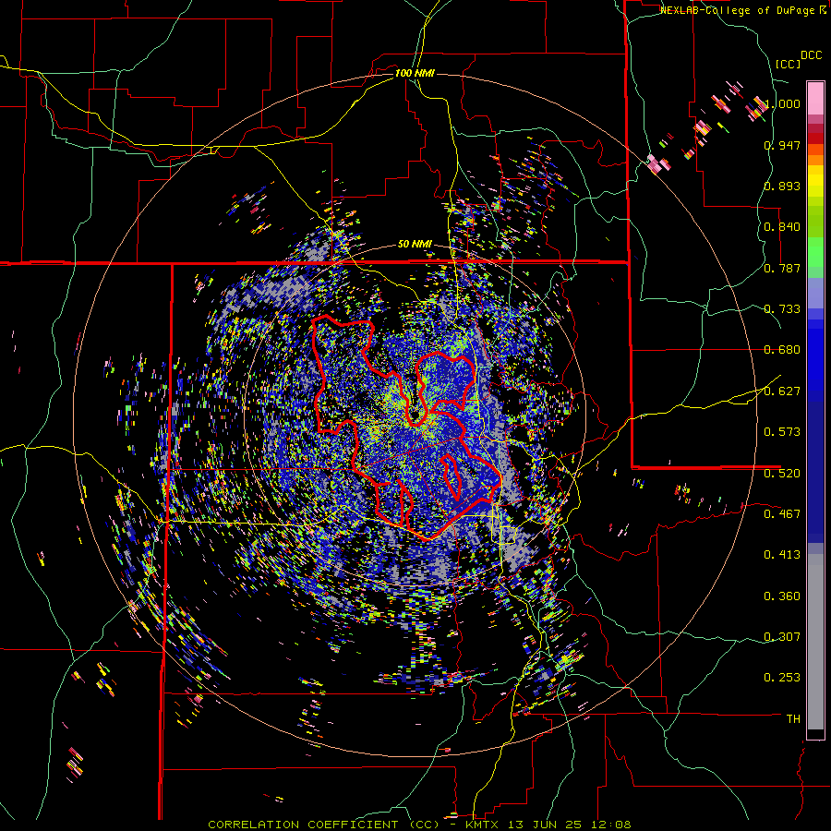Click the 0.573 legend value

[x=782, y=432]
